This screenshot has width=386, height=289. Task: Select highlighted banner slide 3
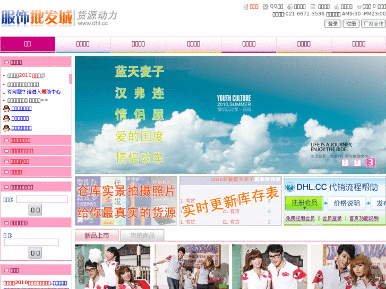[371, 162]
